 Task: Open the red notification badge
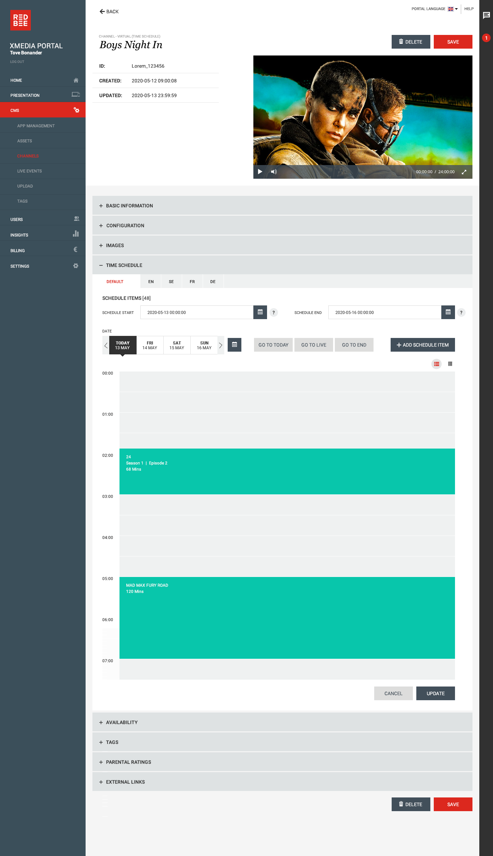pyautogui.click(x=486, y=38)
